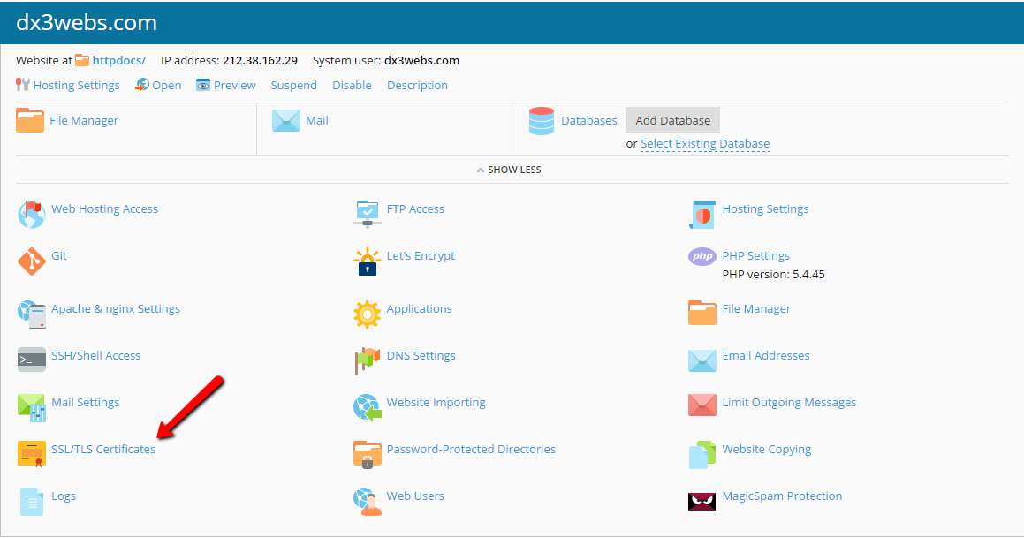Open the SSH/Shell Access terminal icon
The height and width of the screenshot is (538, 1024).
[x=31, y=360]
